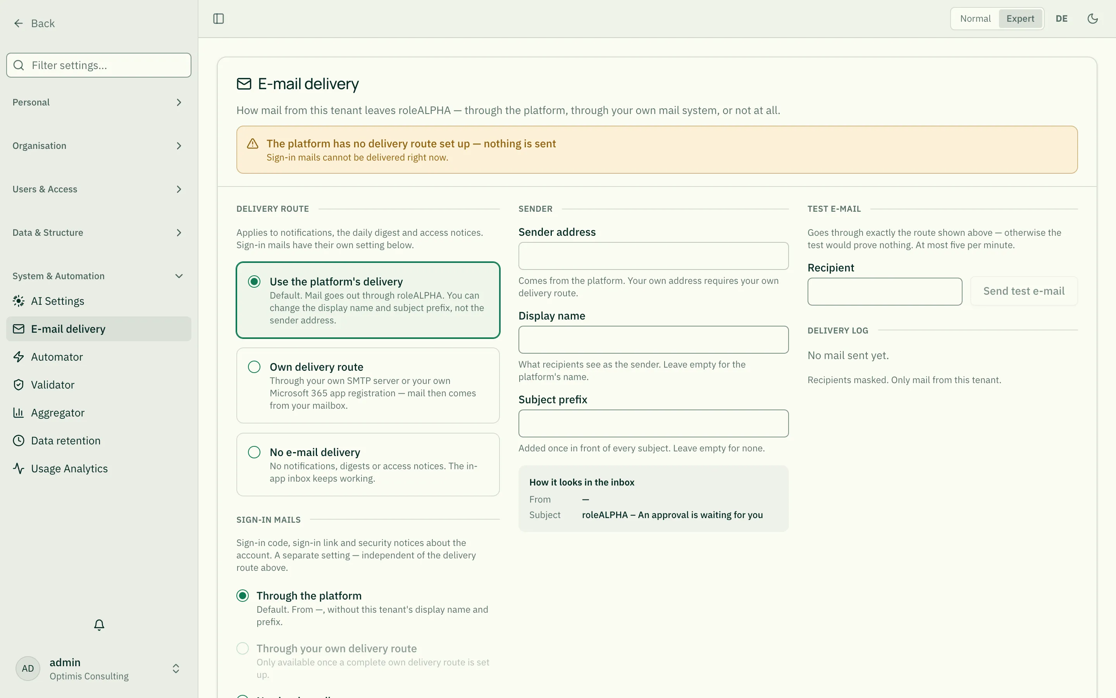1116x698 pixels.
Task: Click the Data retention clock icon
Action: click(19, 441)
